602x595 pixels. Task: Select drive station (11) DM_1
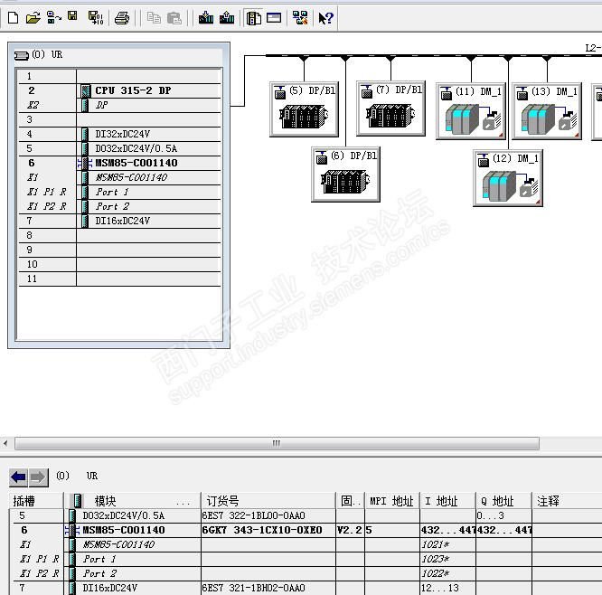[x=471, y=111]
